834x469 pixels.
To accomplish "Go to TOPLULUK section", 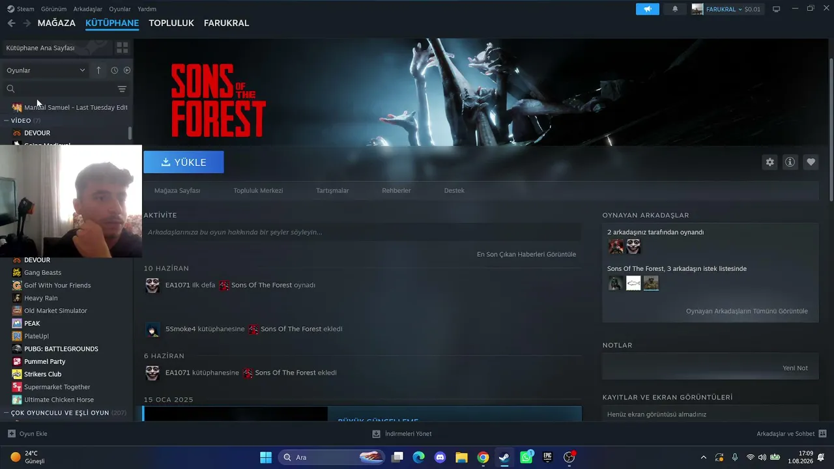I will pyautogui.click(x=171, y=23).
